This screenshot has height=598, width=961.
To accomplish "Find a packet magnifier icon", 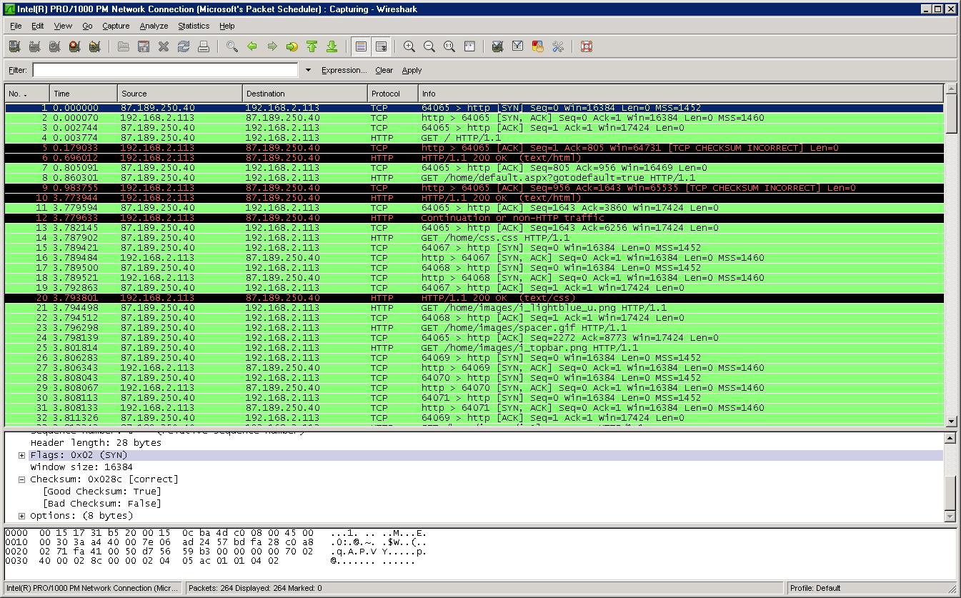I will [x=232, y=46].
